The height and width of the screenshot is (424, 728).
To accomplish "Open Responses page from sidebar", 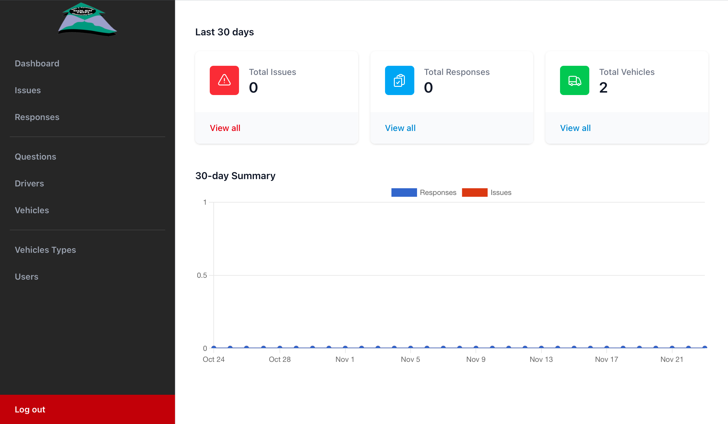I will (37, 117).
